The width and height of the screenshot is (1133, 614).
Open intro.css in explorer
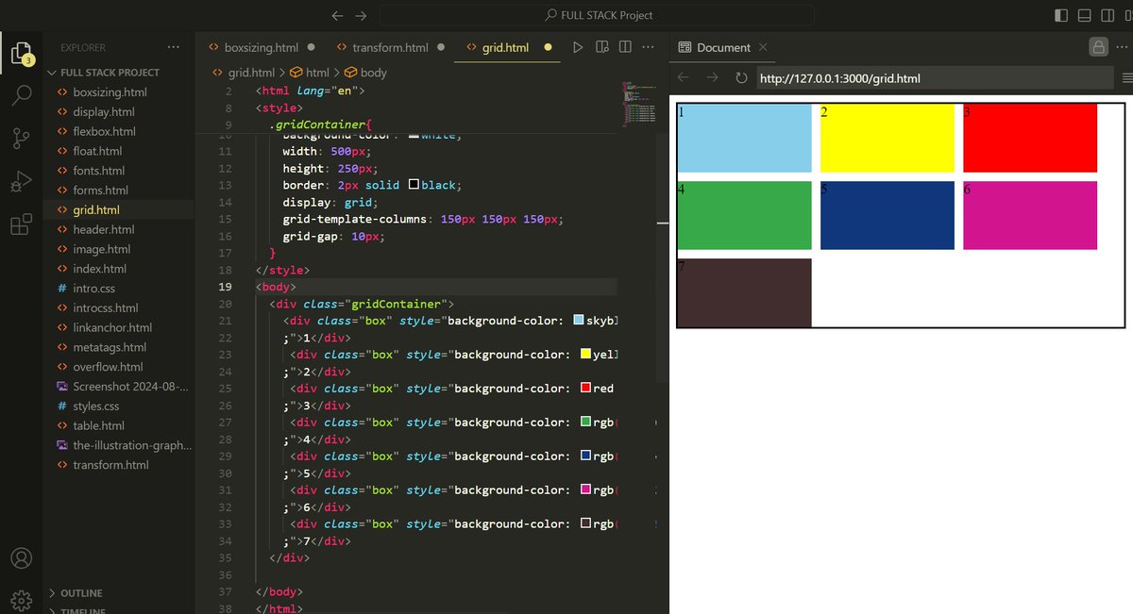[x=94, y=289]
